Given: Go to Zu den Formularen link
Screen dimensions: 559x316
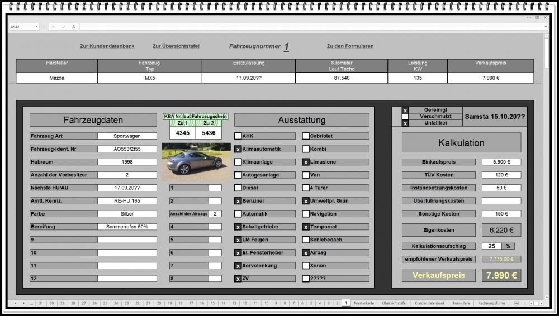Looking at the screenshot, I should coord(350,46).
